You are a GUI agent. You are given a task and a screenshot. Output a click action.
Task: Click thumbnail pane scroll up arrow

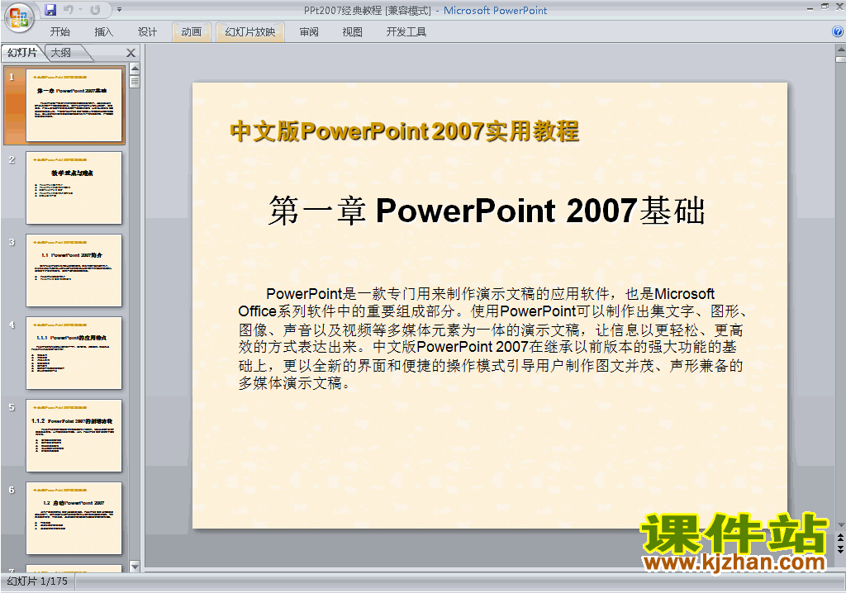tap(135, 69)
